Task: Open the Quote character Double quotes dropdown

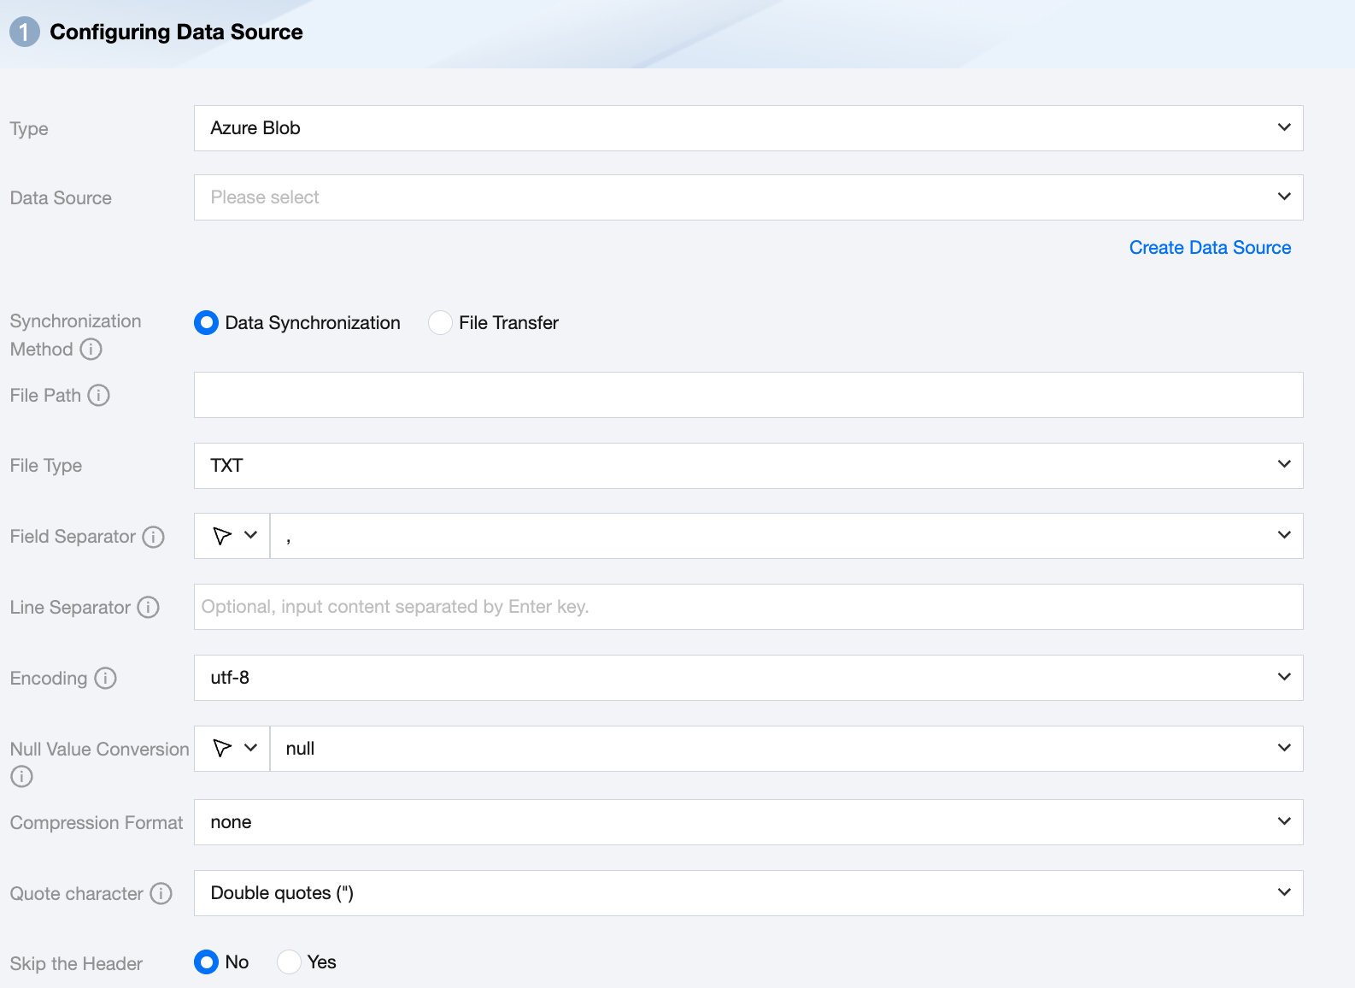Action: tap(748, 893)
